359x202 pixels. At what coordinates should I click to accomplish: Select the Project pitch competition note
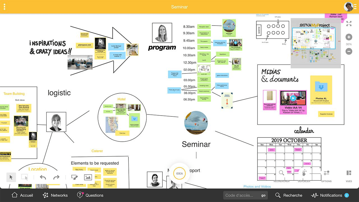[204, 79]
